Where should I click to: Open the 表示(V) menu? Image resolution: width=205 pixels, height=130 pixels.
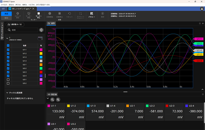18,5
